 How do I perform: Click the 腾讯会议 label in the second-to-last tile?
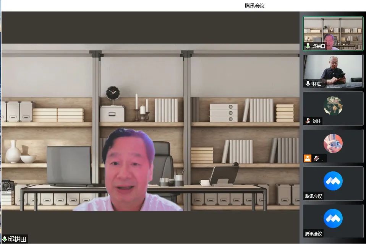click(314, 196)
